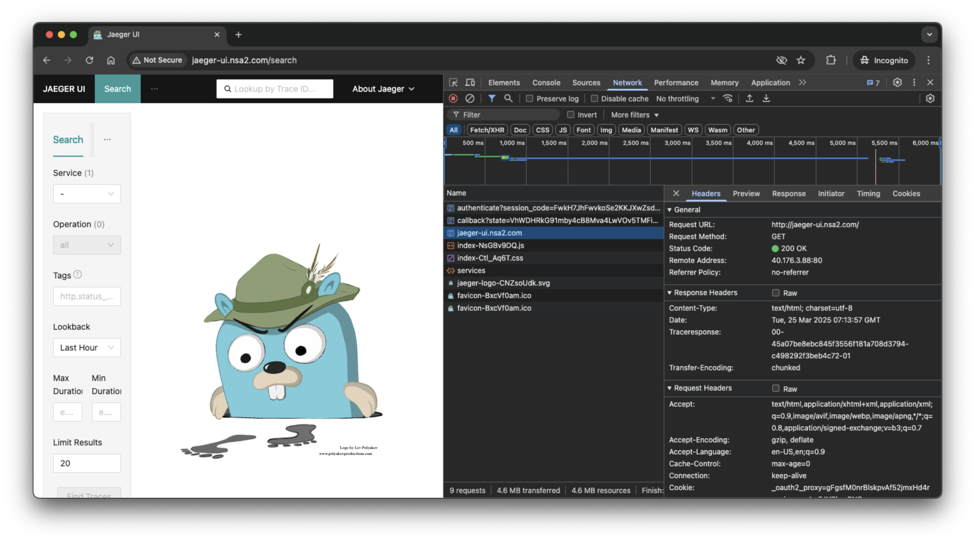Open the Response tab of request
The image size is (975, 542).
tap(788, 193)
